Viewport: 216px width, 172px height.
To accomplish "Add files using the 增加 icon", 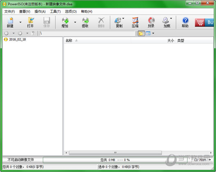I will click(65, 22).
